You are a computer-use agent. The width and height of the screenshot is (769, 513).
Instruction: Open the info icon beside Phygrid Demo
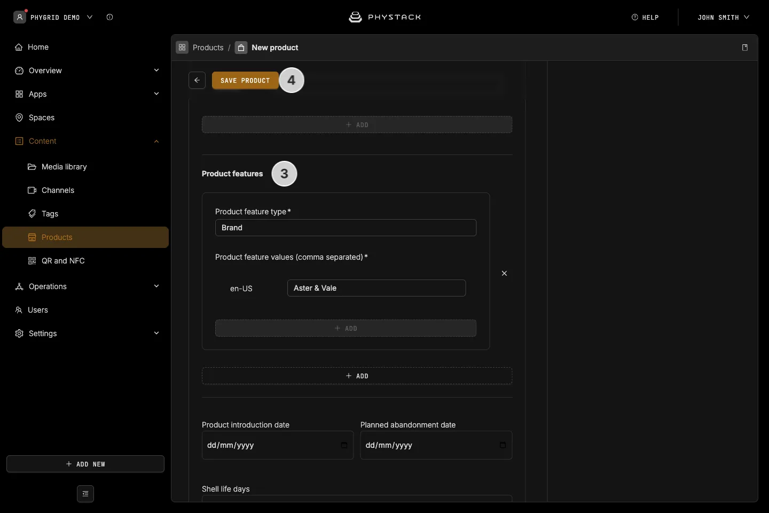(x=109, y=17)
